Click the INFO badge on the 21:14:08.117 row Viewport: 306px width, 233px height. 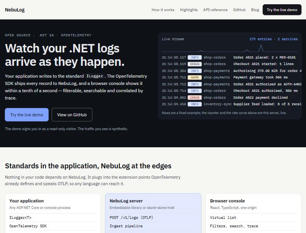tap(195, 57)
